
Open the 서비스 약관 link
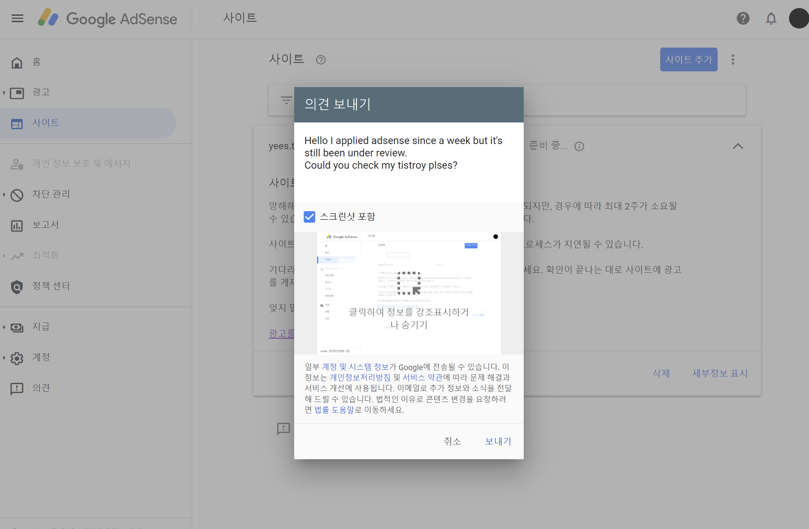(422, 377)
